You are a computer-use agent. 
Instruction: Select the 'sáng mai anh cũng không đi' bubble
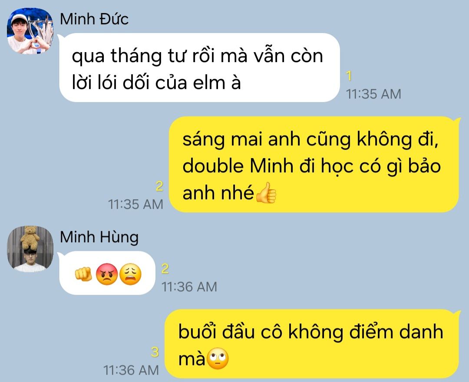pos(314,165)
